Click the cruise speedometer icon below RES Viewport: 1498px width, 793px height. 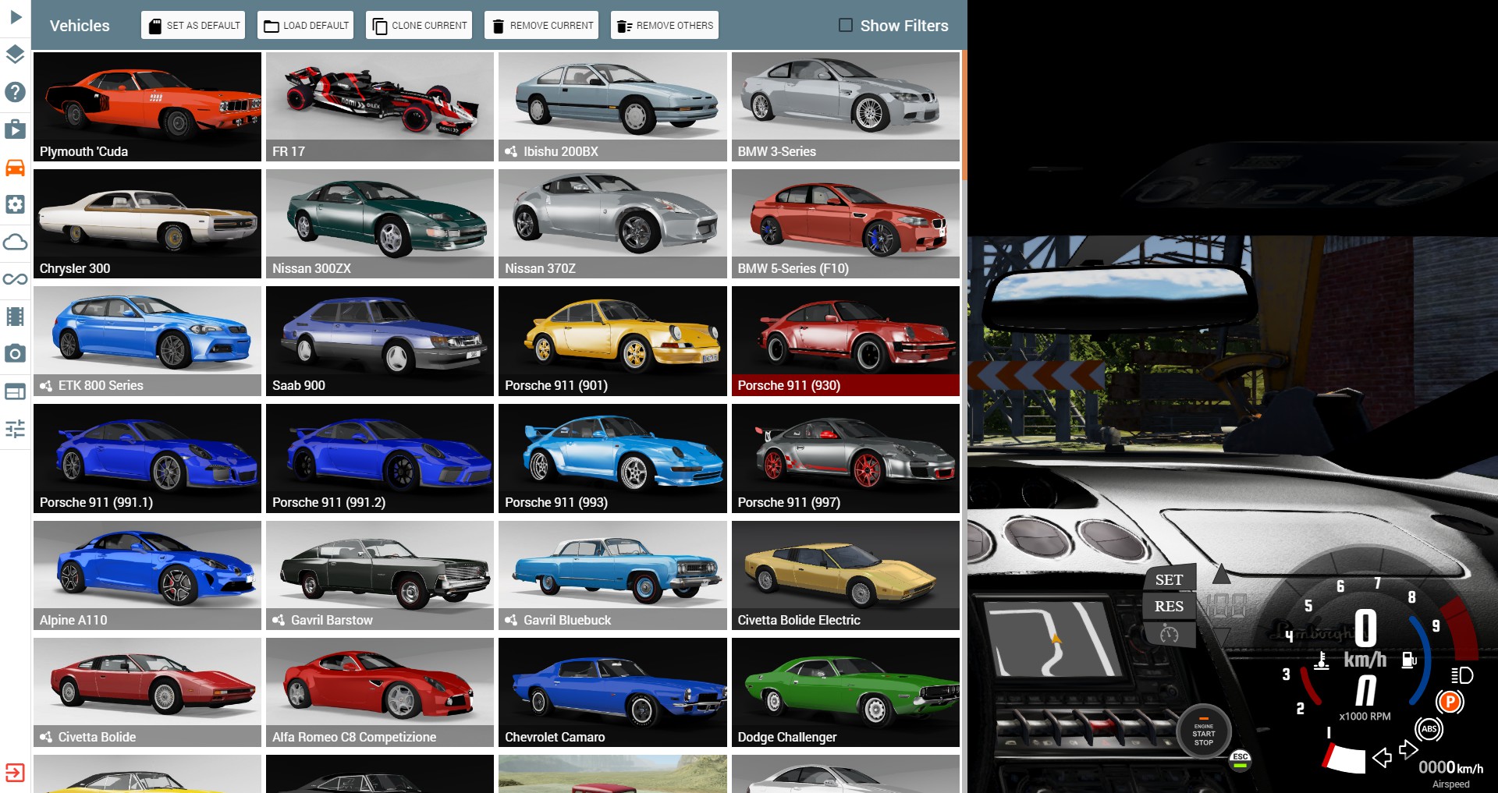(x=1169, y=634)
